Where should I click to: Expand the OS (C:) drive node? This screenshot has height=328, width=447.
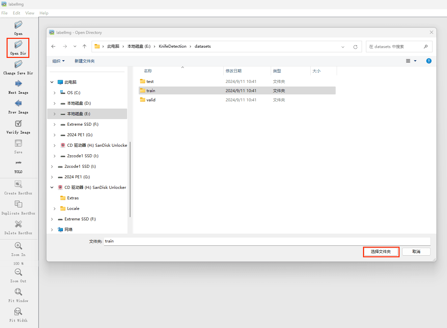[x=54, y=93]
